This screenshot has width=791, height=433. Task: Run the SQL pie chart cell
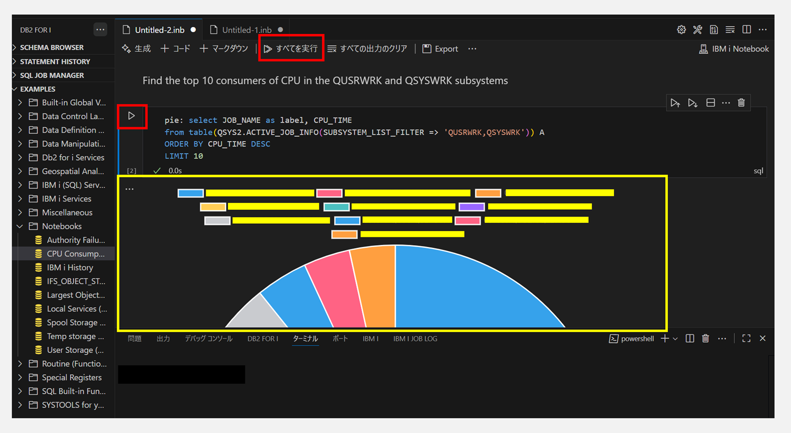131,116
